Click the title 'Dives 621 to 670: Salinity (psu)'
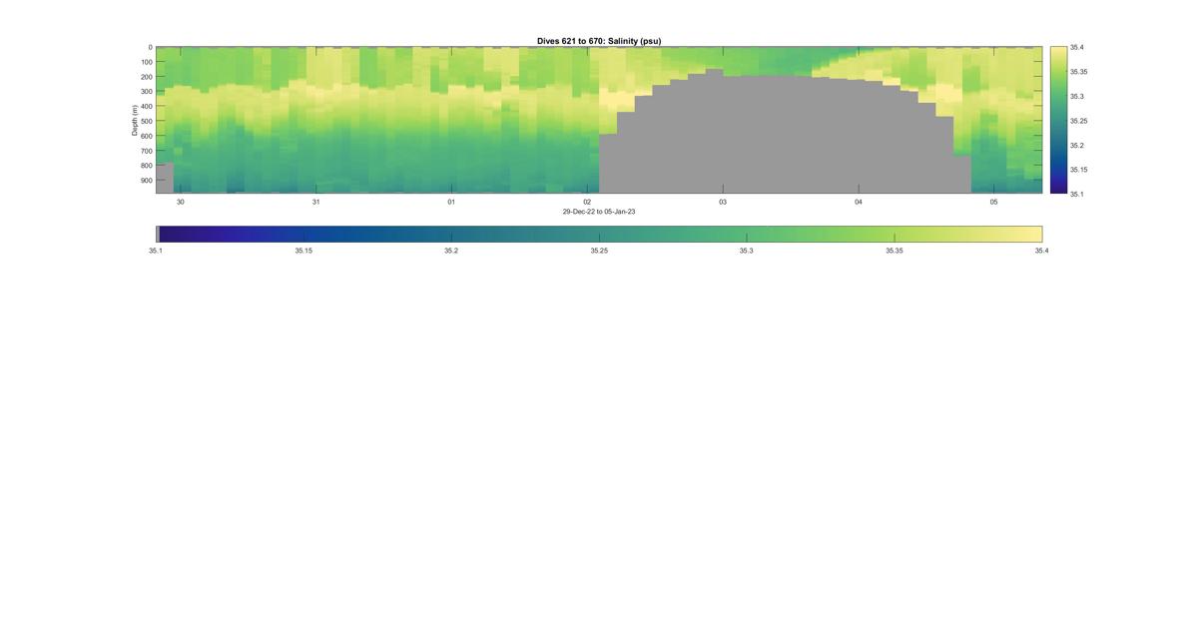 599,41
